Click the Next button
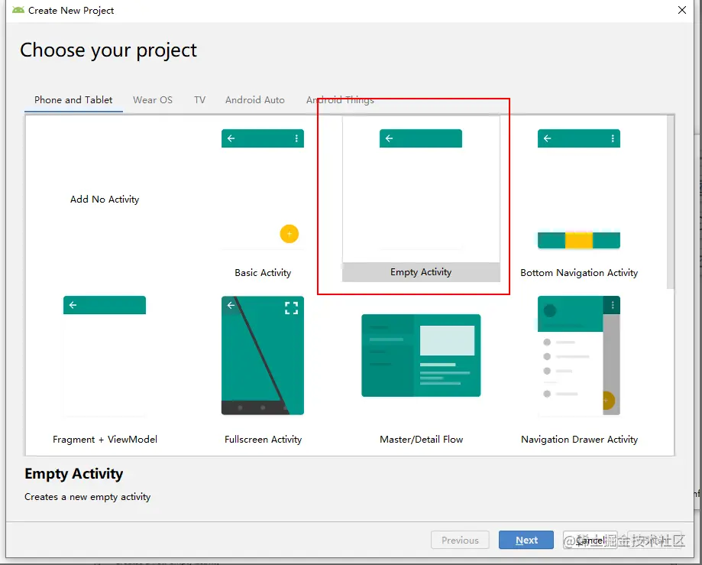 click(x=526, y=540)
